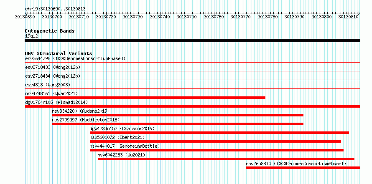The height and width of the screenshot is (184, 372).
Task: Open the esv2718433 (Wong2012b) variant
Action: (53, 67)
